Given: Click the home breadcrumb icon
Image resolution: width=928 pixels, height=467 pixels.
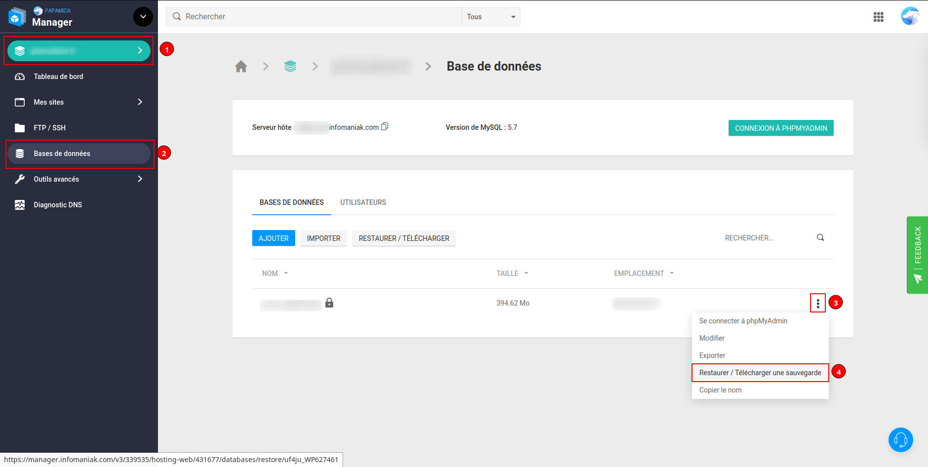Looking at the screenshot, I should pyautogui.click(x=241, y=67).
